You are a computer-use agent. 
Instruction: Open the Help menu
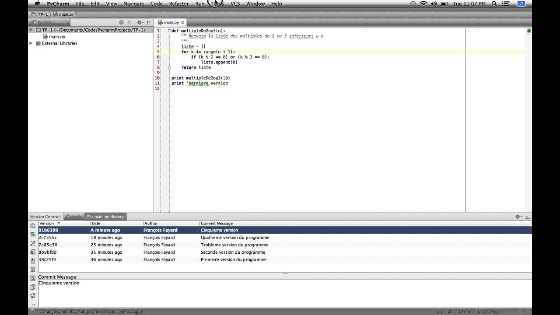point(276,3)
